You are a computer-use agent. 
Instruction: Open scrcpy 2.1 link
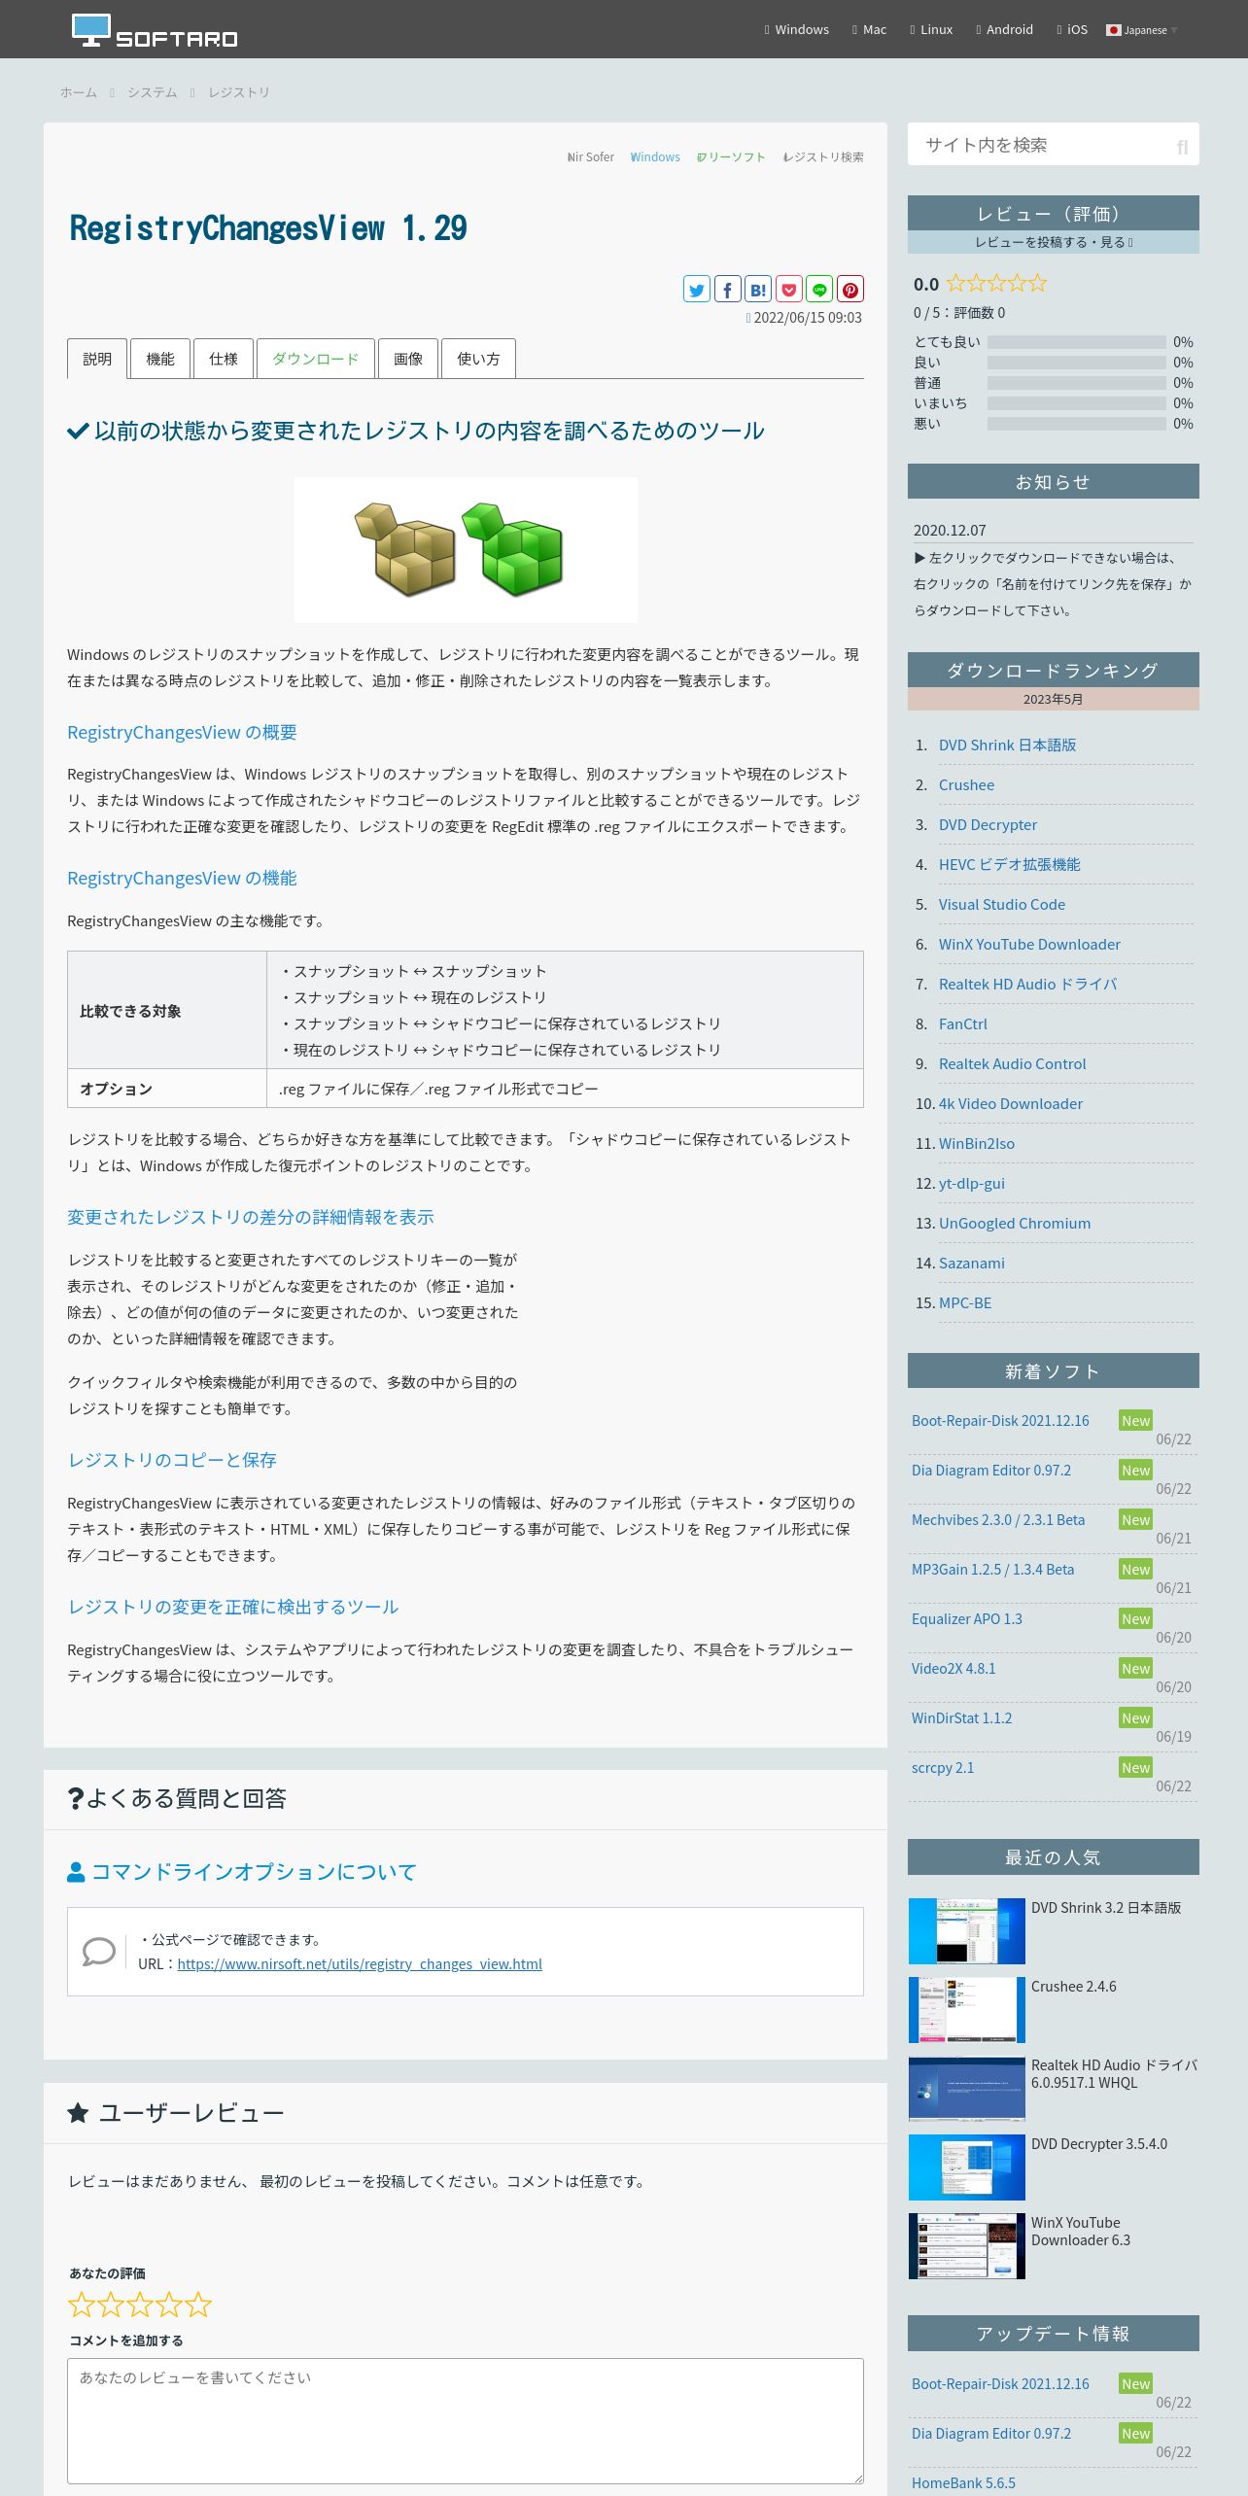coord(943,1767)
